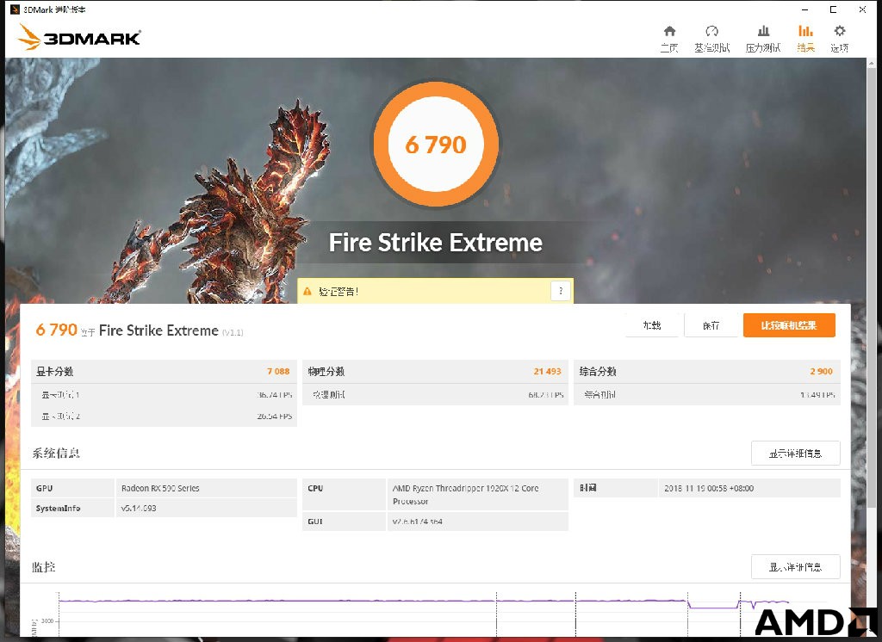Show detailed system information button
The height and width of the screenshot is (642, 882).
click(795, 454)
